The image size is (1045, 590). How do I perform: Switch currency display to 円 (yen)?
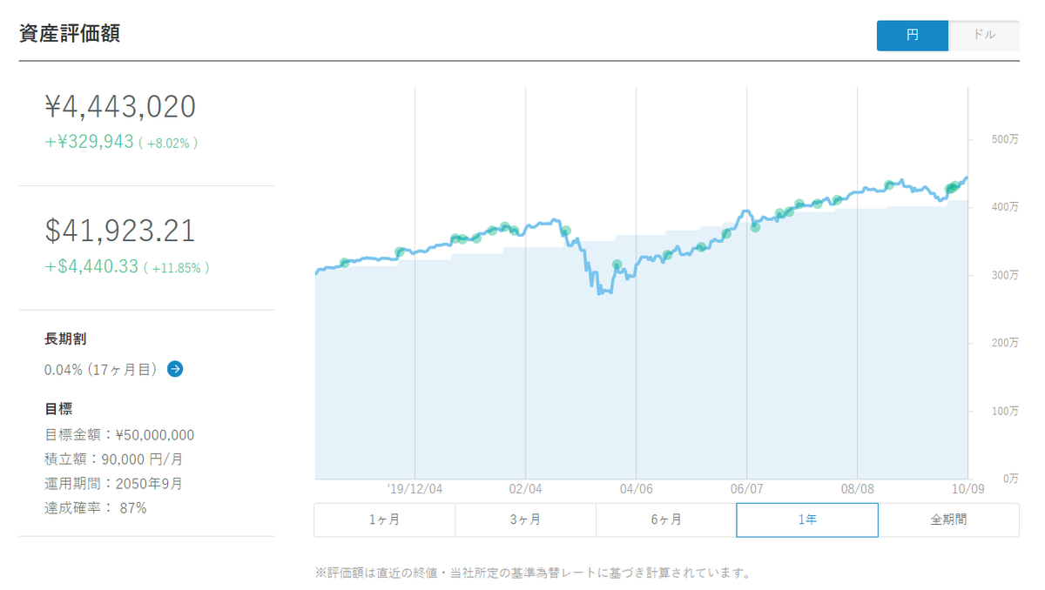pos(912,36)
